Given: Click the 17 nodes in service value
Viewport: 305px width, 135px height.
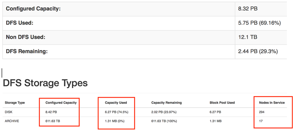Looking at the screenshot, I should [x=260, y=121].
